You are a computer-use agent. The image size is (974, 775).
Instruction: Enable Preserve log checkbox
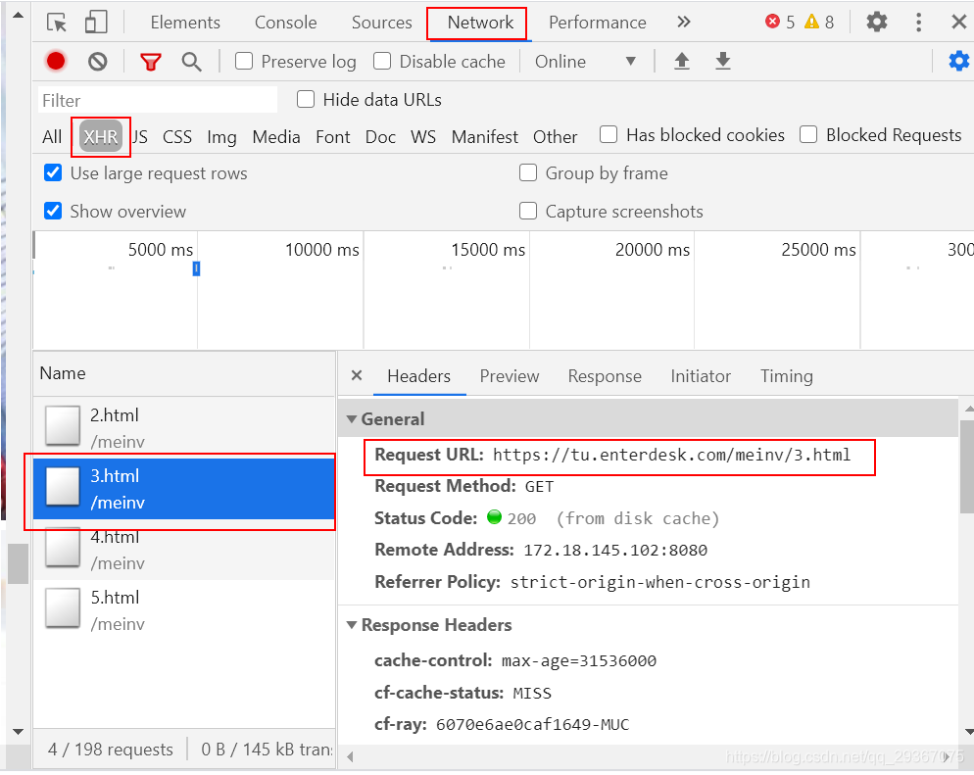coord(244,61)
